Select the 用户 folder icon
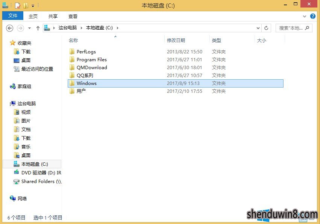 pyautogui.click(x=72, y=91)
